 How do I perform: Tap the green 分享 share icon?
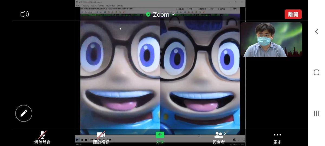[160, 138]
